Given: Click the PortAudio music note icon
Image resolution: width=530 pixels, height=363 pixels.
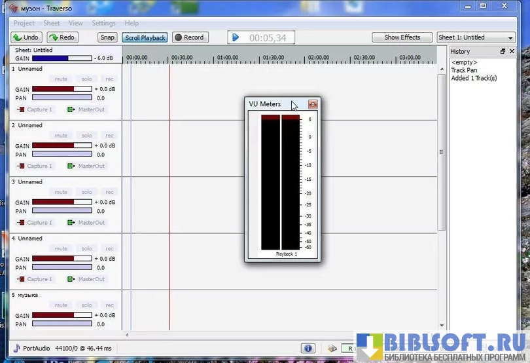Looking at the screenshot, I should click(x=16, y=348).
